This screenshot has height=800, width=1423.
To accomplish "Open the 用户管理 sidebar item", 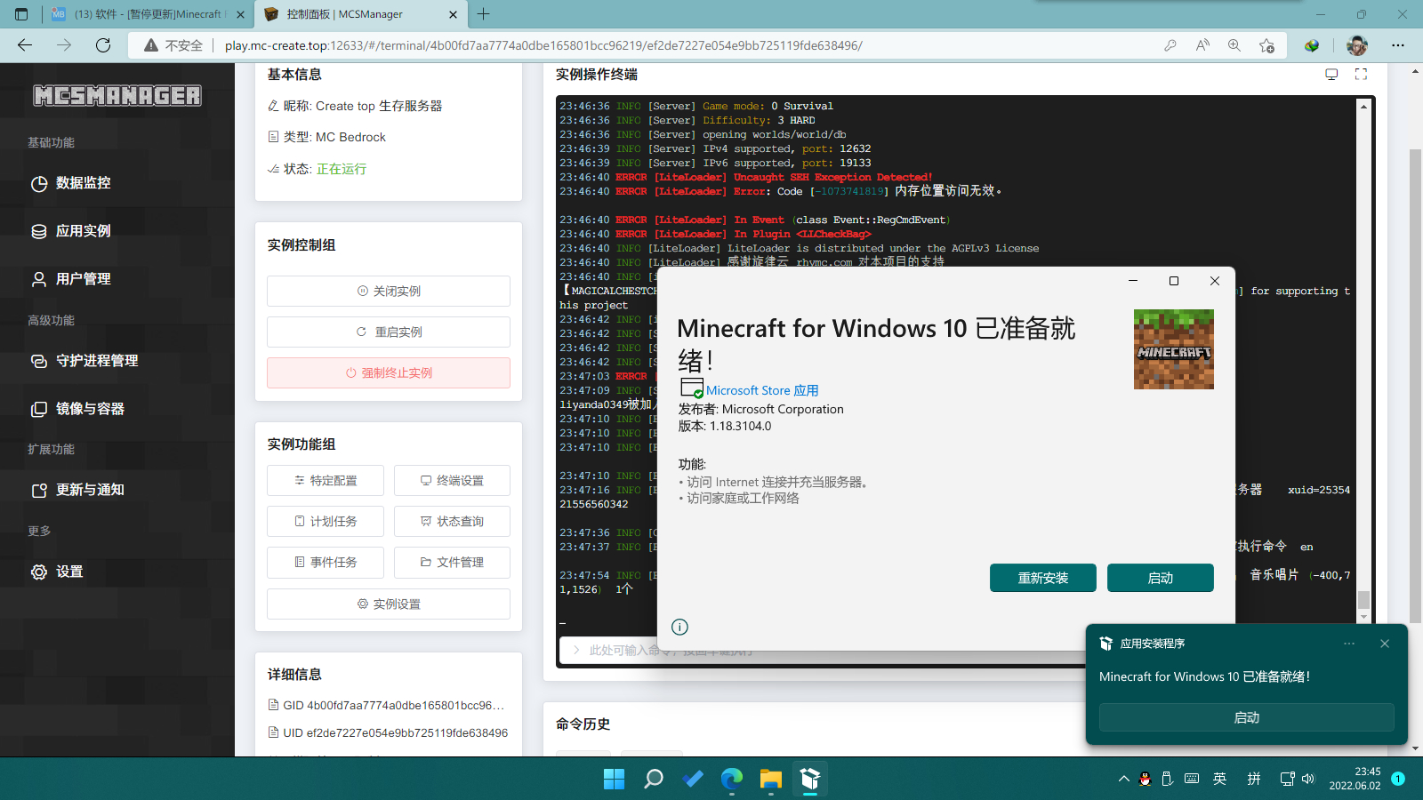I will click(x=71, y=279).
